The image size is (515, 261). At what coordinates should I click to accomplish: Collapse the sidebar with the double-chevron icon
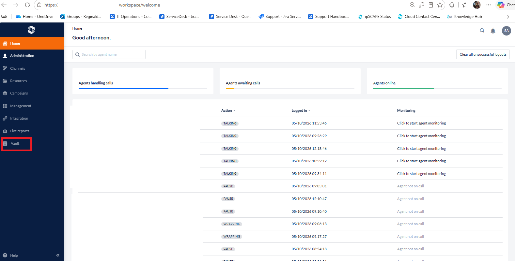click(x=58, y=255)
